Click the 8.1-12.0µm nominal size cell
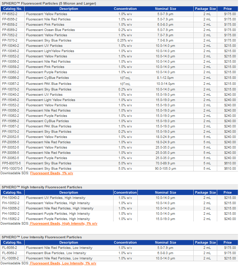This screenshot has height=270, width=239. pos(165,78)
